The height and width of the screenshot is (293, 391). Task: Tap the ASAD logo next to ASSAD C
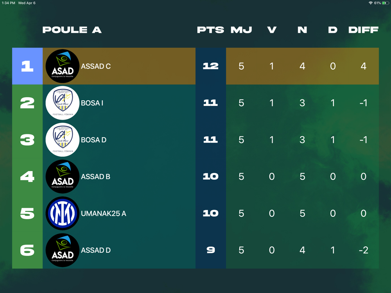pos(62,66)
